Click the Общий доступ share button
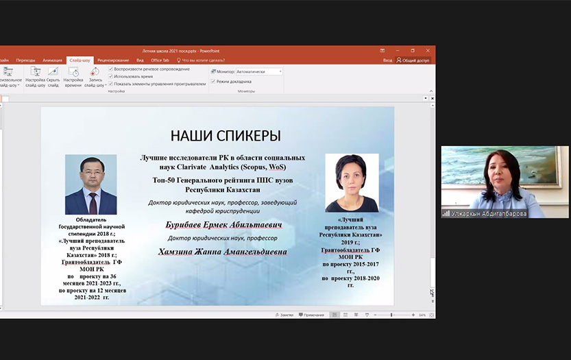This screenshot has width=571, height=360. pyautogui.click(x=413, y=60)
